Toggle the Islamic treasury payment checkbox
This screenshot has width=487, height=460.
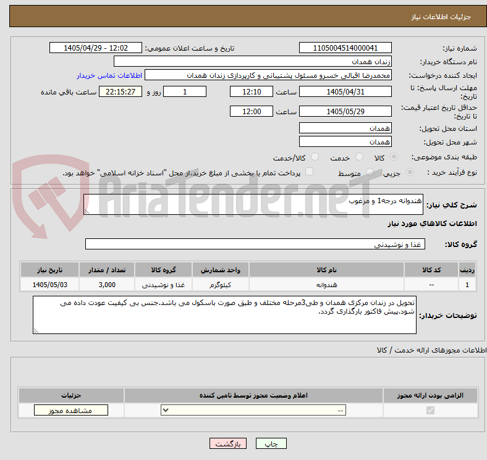point(310,172)
